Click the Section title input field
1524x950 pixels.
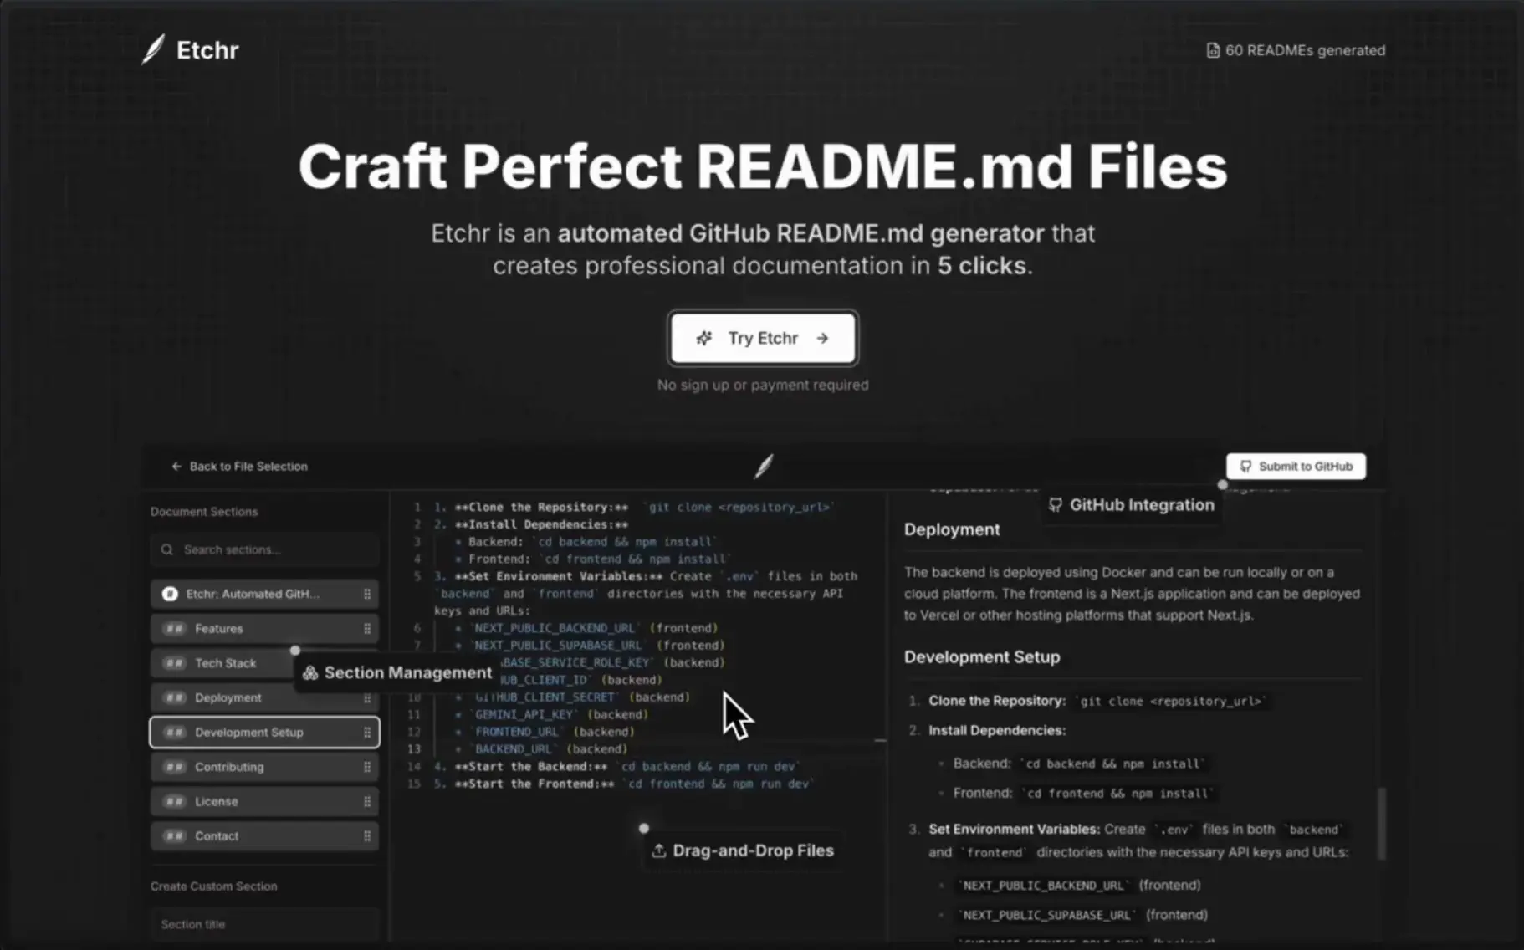pos(264,923)
